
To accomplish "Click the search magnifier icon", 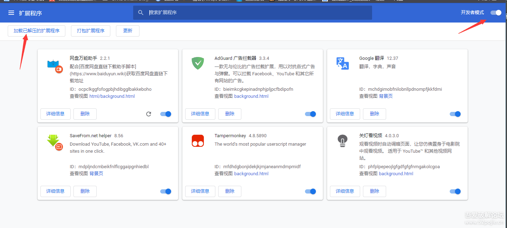I will [141, 13].
